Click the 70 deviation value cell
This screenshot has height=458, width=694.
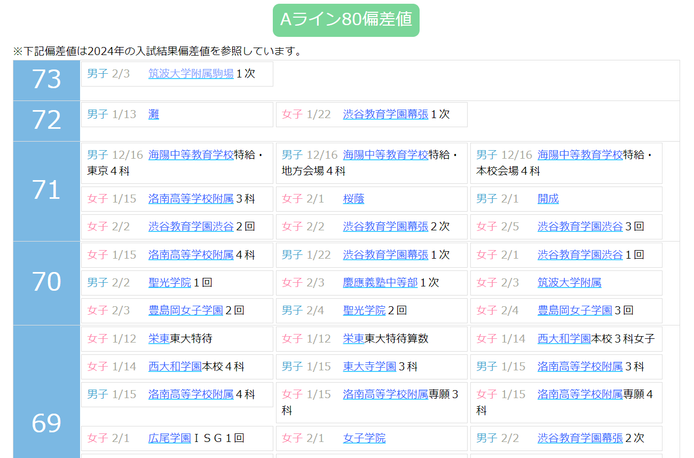click(x=46, y=283)
